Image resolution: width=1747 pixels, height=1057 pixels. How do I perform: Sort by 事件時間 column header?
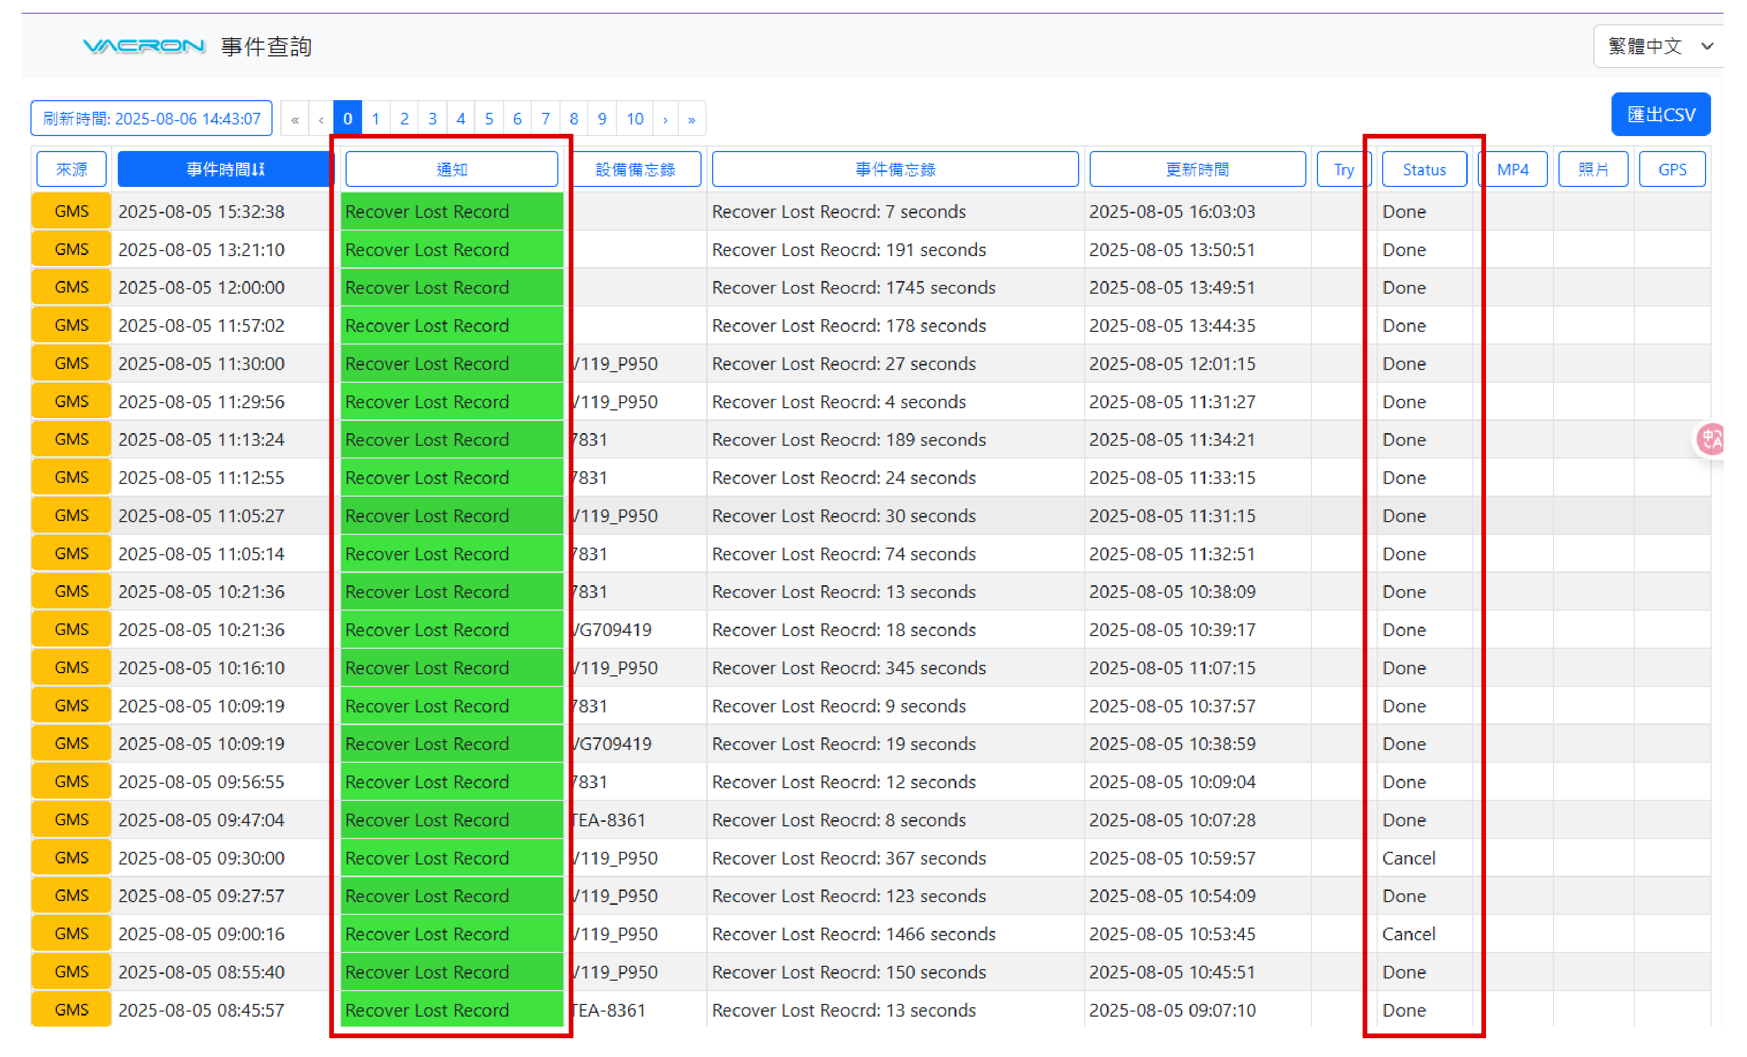225,170
